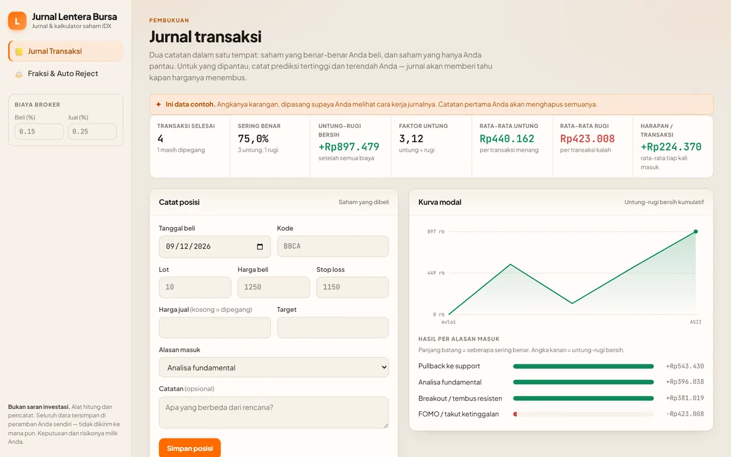The height and width of the screenshot is (457, 731).
Task: Click the Breakout / tembus resisten result bar
Action: tap(584, 399)
